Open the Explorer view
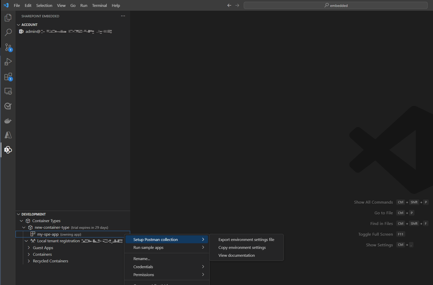Viewport: 433px width, 285px height. [8, 18]
